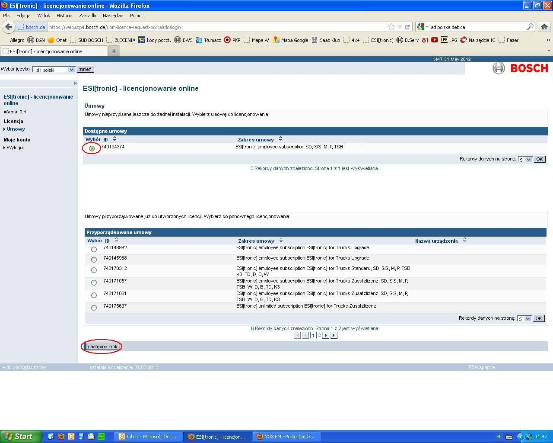Open the SUD BOSCH bookmark
Image resolution: width=553 pixels, height=443 pixels.
pyautogui.click(x=86, y=40)
